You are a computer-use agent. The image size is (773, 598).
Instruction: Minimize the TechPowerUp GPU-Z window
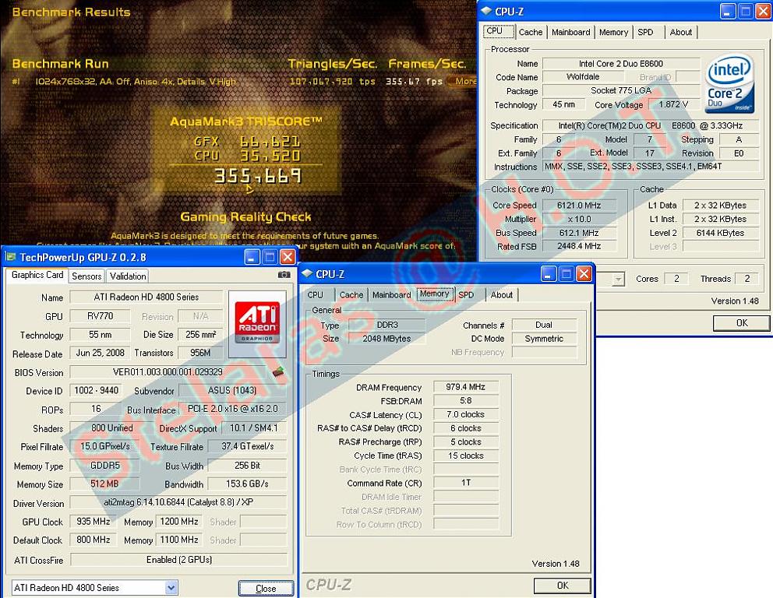pos(252,257)
